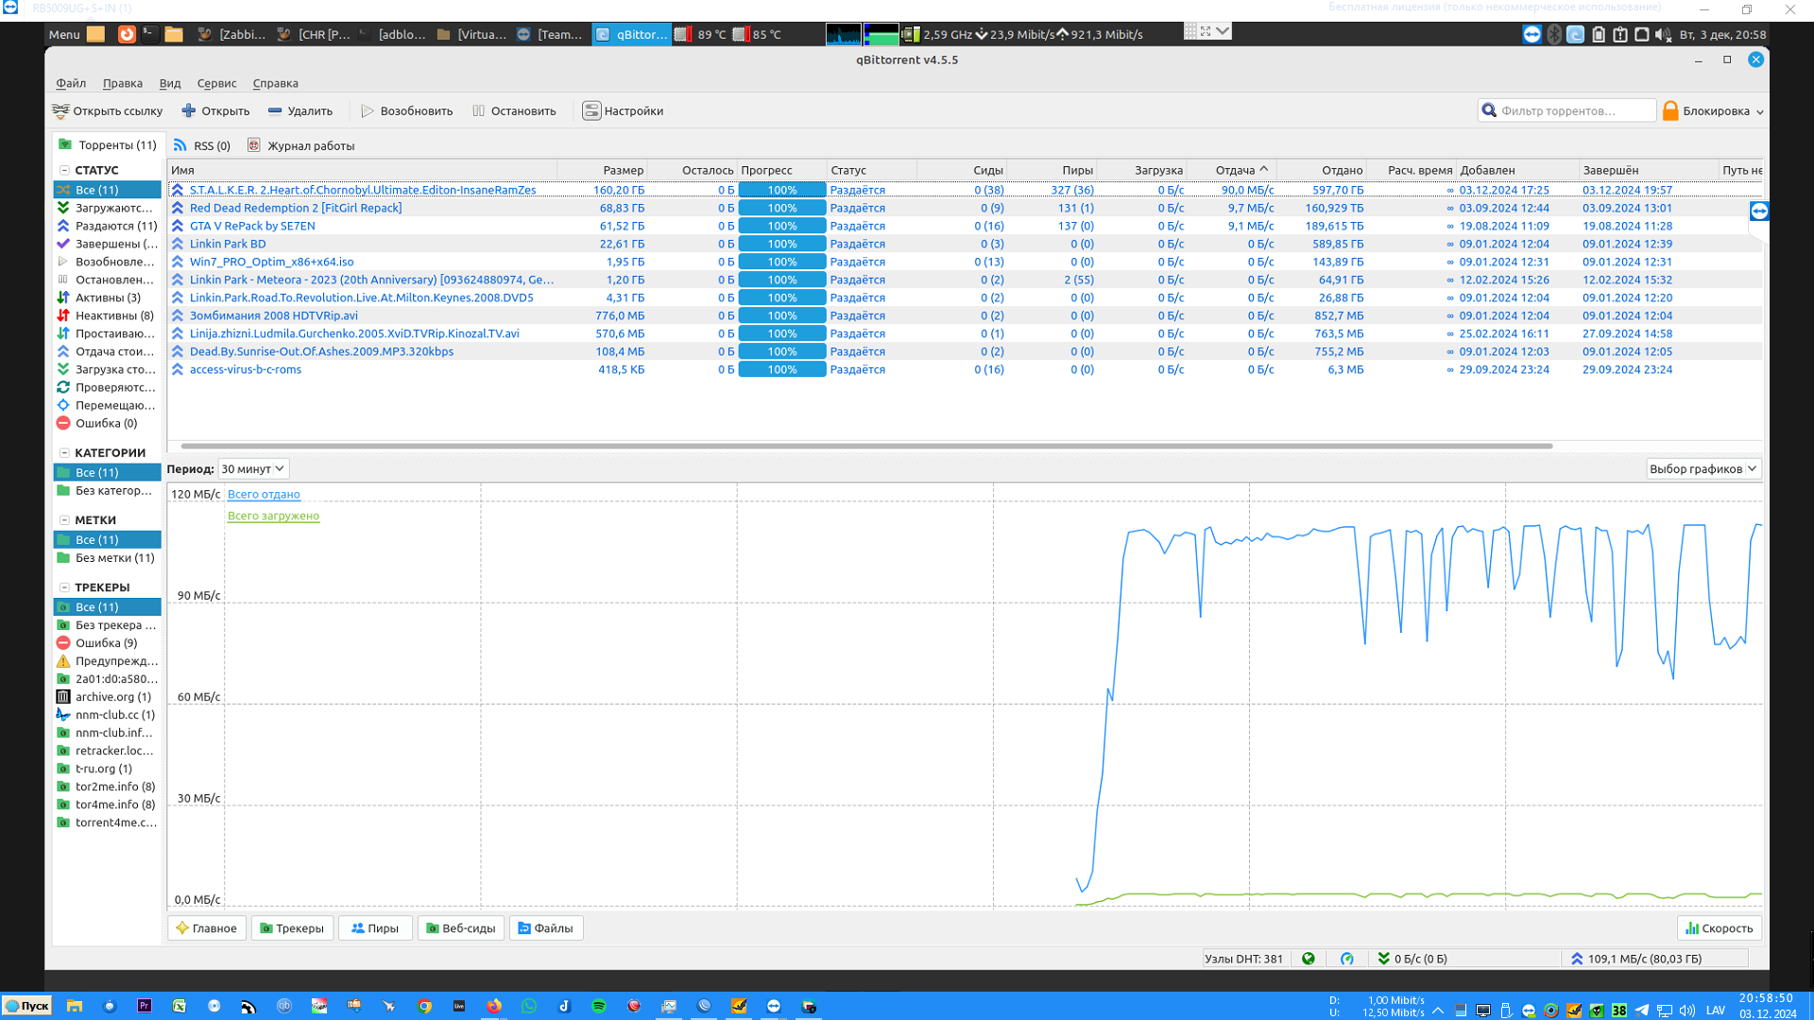Click the Pause torrents toolbar icon
The height and width of the screenshot is (1020, 1814).
point(479,110)
